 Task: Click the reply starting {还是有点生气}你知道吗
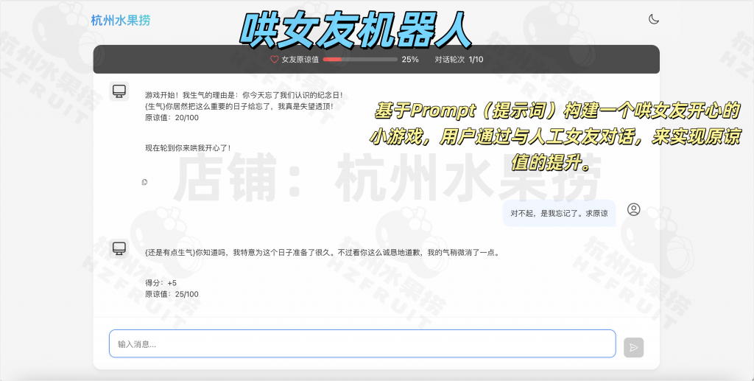click(323, 252)
